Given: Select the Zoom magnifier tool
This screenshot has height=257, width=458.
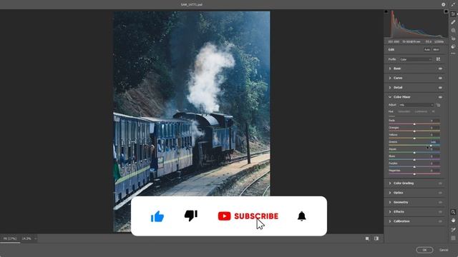Looking at the screenshot, I should coord(453,212).
